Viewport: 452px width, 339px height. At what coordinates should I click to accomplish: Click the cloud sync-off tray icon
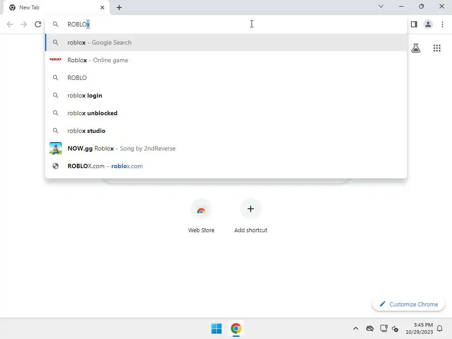[x=370, y=328]
